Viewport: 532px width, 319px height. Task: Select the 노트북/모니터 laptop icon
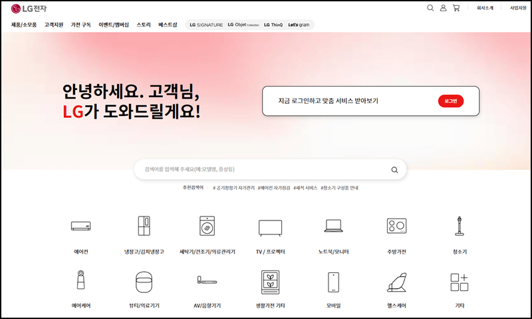tap(334, 226)
